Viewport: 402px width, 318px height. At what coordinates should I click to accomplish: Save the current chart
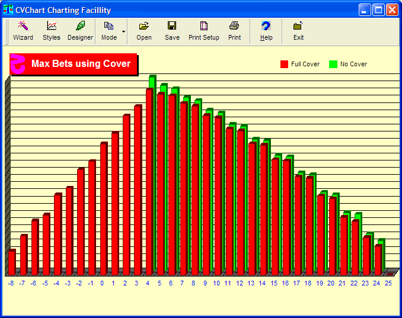tap(172, 31)
